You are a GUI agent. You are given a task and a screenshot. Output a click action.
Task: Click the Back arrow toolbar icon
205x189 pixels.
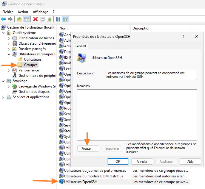[x=4, y=19]
